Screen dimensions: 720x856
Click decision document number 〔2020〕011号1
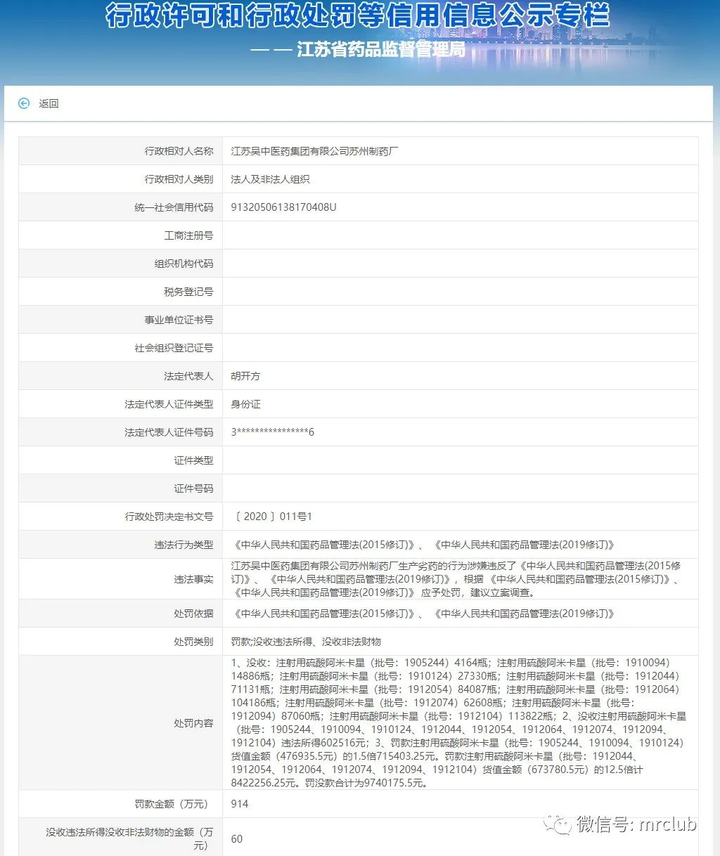point(273,517)
